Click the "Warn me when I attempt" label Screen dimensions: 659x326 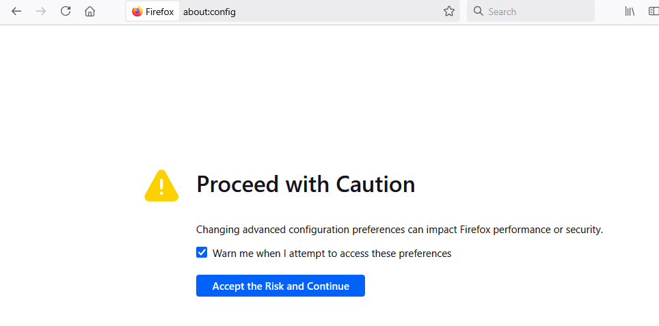pyautogui.click(x=332, y=254)
